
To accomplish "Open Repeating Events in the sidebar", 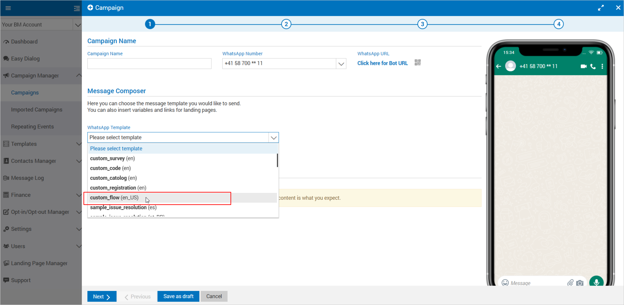I will [x=33, y=127].
